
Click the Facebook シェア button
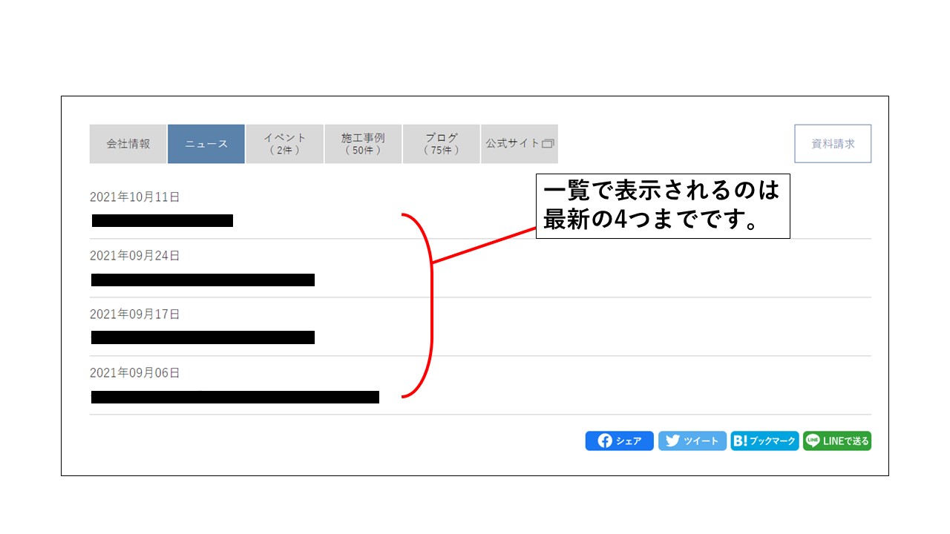(619, 441)
